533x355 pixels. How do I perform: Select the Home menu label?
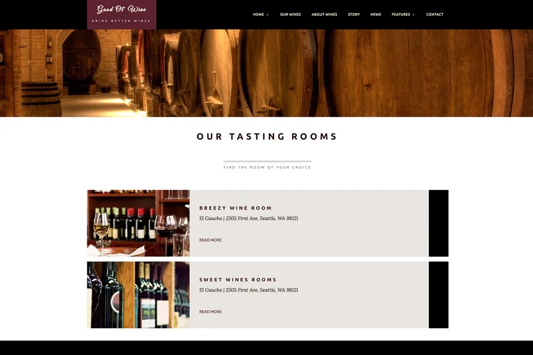[258, 14]
